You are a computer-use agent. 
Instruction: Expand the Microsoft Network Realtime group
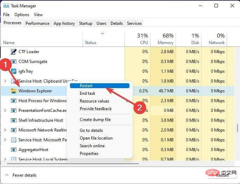pyautogui.click(x=5, y=130)
